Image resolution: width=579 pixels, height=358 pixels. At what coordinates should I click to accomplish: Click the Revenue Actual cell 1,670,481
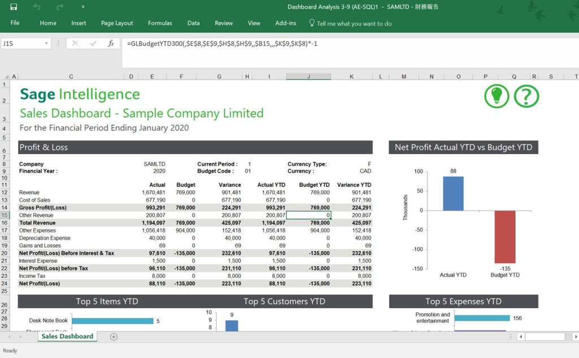[x=154, y=193]
